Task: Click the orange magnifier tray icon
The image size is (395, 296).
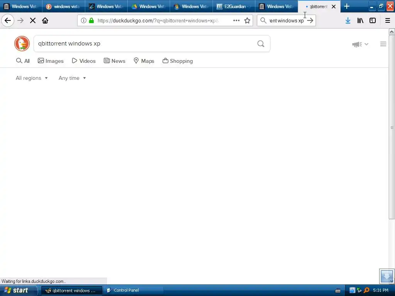Action: 367,291
